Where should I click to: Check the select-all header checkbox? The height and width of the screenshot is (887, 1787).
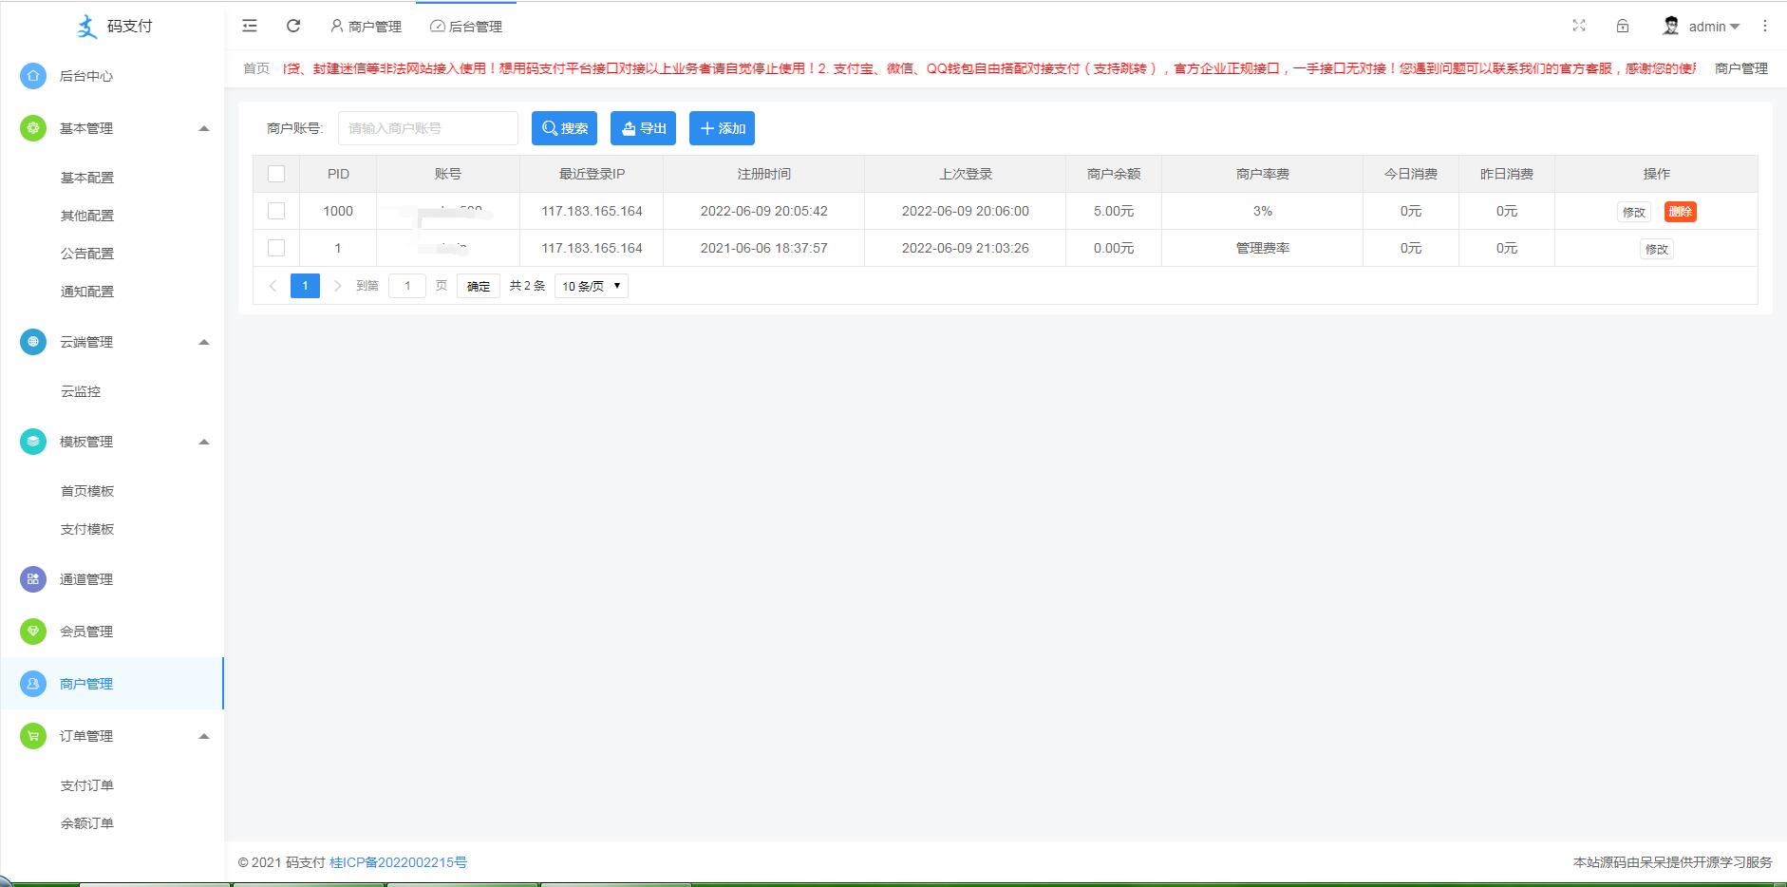coord(276,174)
